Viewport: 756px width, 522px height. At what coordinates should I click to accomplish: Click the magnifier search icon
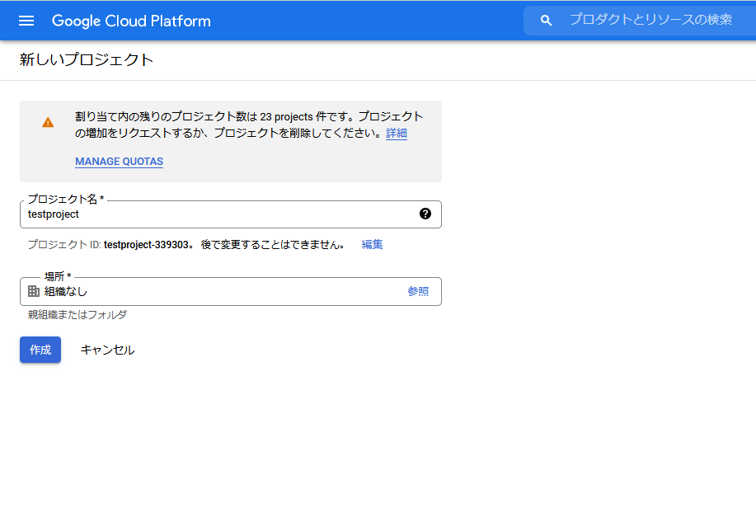(x=546, y=21)
